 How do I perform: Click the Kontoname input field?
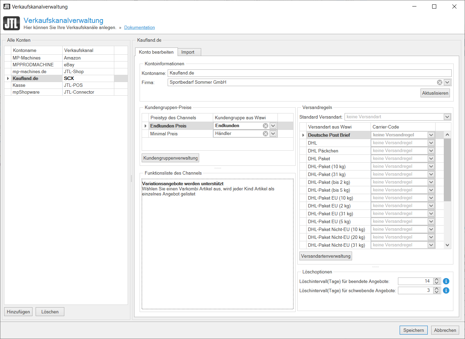pos(310,73)
